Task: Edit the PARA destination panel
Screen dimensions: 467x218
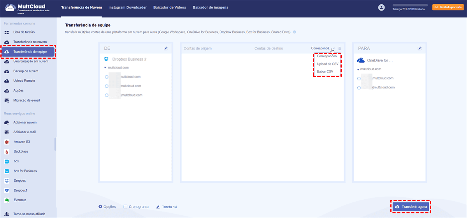Action: tap(420, 48)
